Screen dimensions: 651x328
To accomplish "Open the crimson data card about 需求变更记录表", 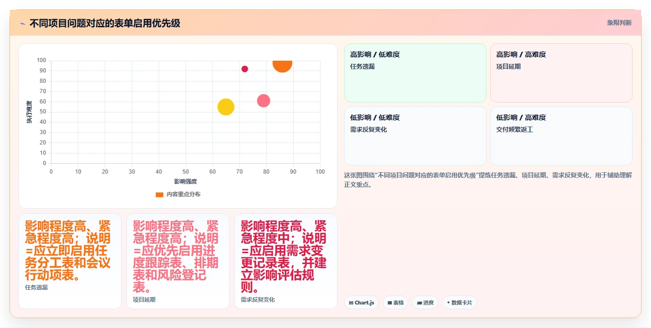I will (286, 261).
